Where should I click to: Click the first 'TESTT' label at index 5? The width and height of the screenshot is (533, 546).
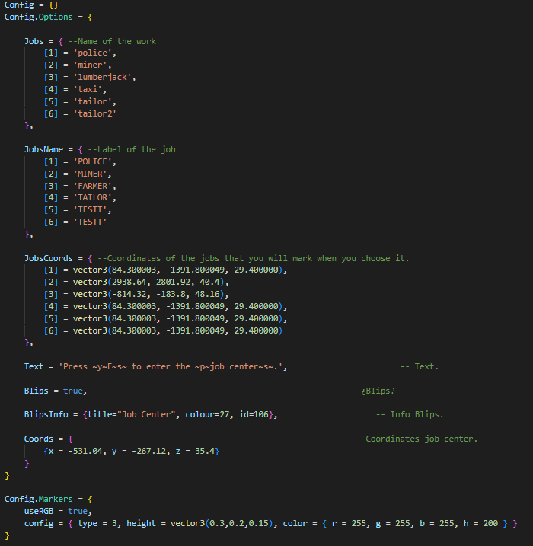90,210
